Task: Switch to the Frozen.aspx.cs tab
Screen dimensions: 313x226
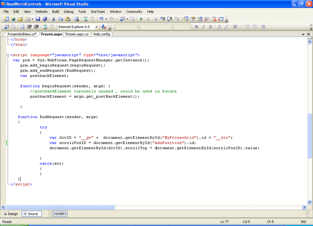Action: click(77, 34)
